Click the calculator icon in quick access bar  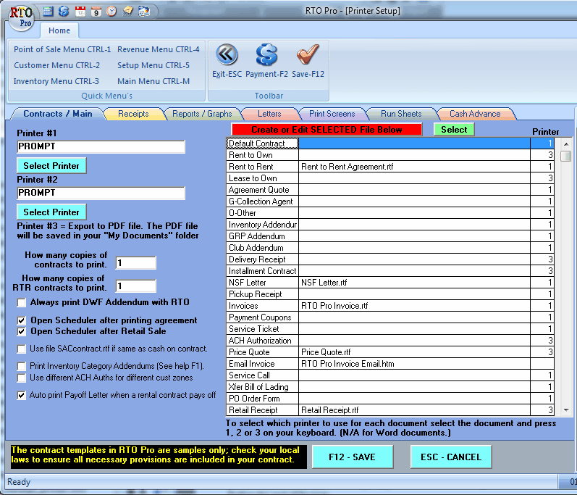point(49,11)
